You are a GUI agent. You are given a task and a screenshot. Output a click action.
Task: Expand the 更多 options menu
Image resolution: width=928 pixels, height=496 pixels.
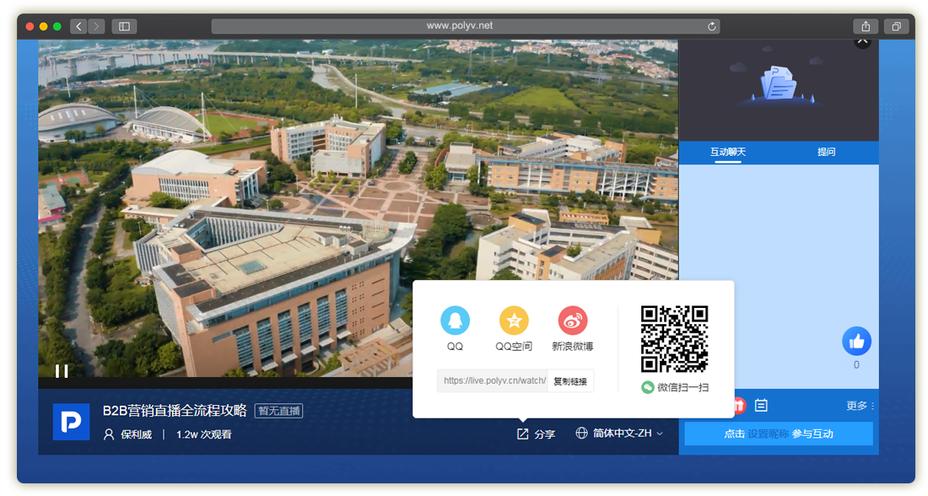[x=860, y=406]
